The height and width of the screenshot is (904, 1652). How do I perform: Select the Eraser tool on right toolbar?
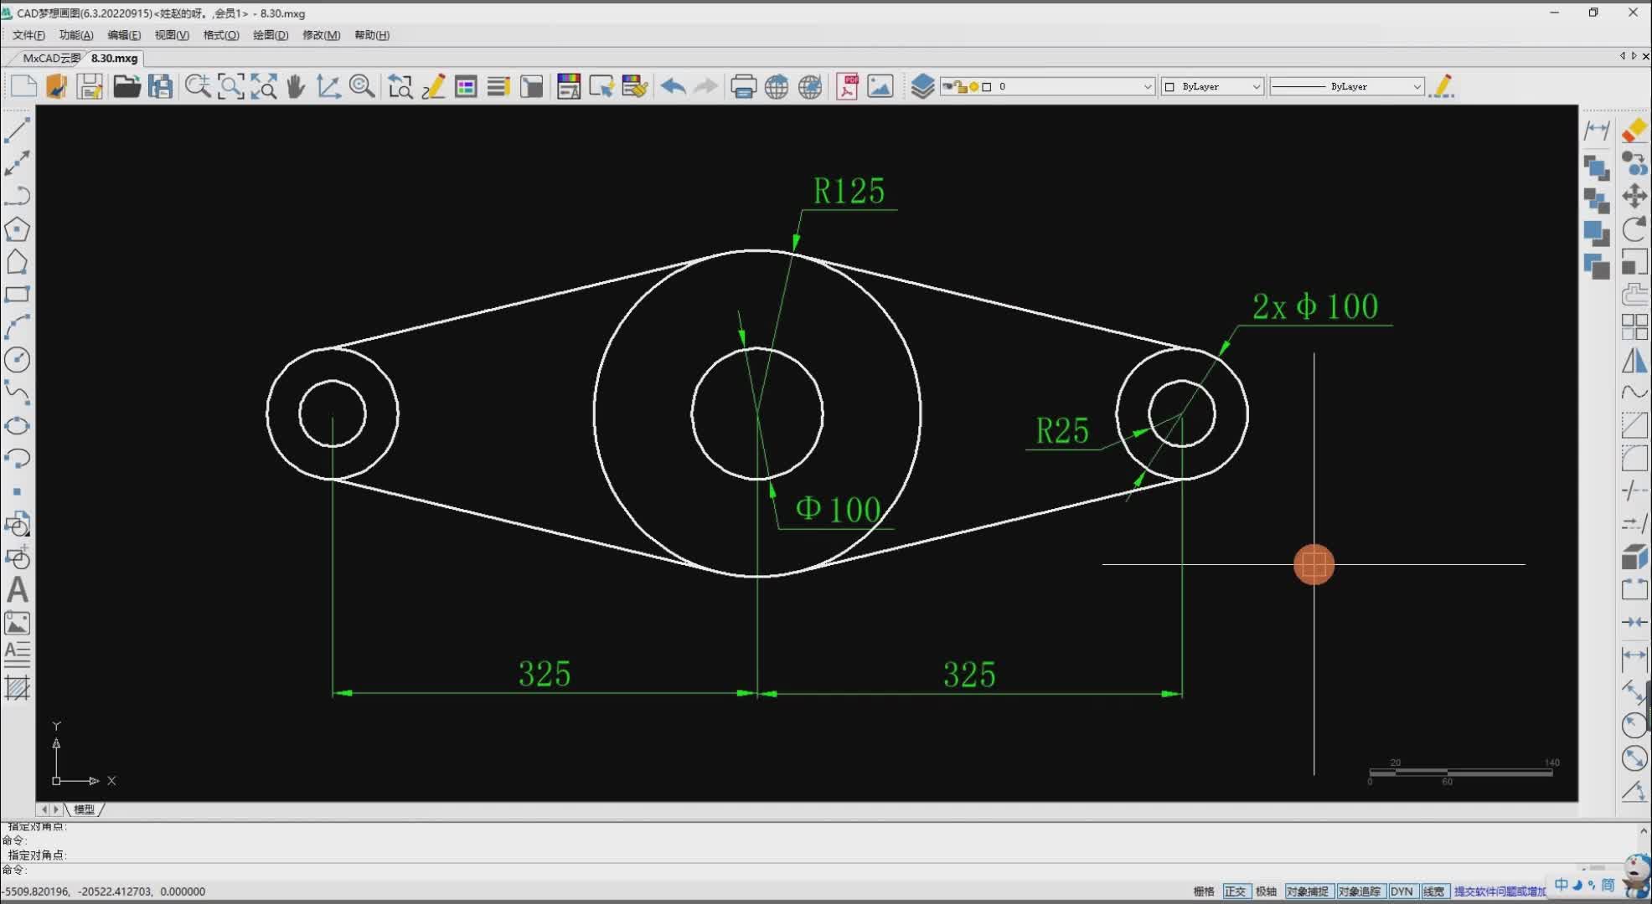1634,130
